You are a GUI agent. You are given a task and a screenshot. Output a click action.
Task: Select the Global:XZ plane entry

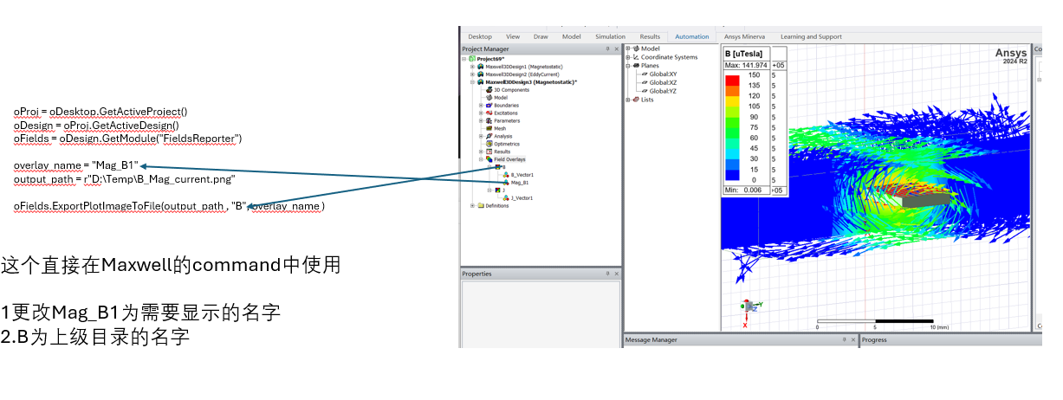tap(663, 82)
